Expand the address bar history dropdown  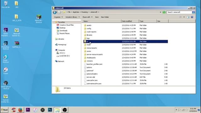point(160,12)
